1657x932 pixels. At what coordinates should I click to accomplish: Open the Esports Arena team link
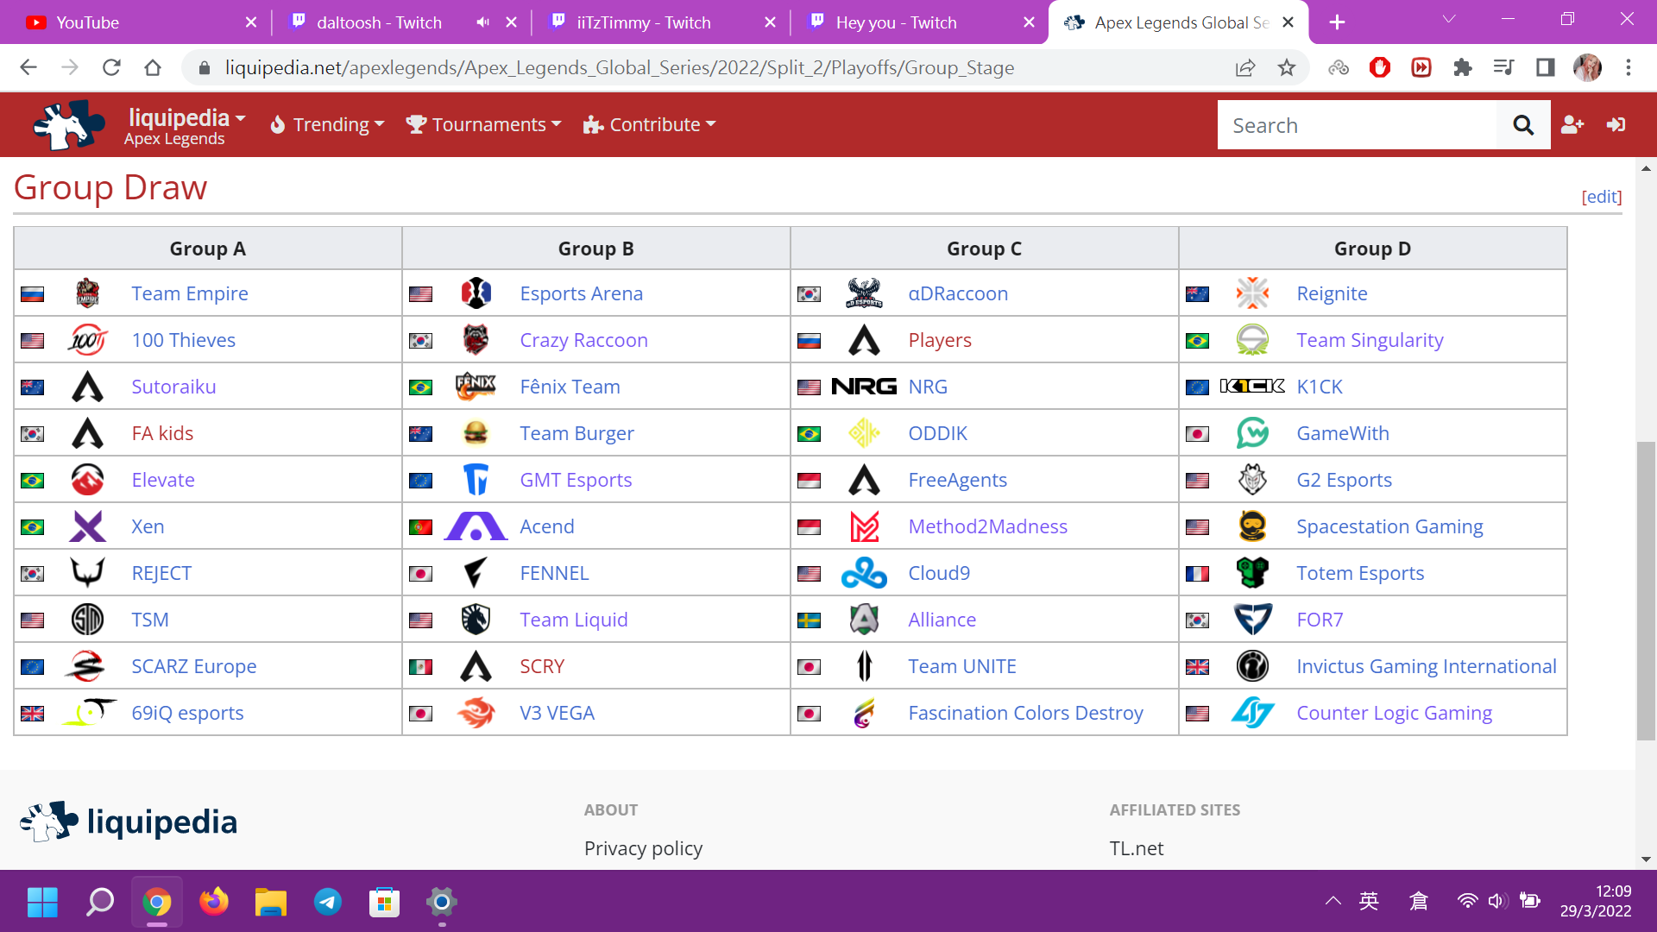click(582, 293)
